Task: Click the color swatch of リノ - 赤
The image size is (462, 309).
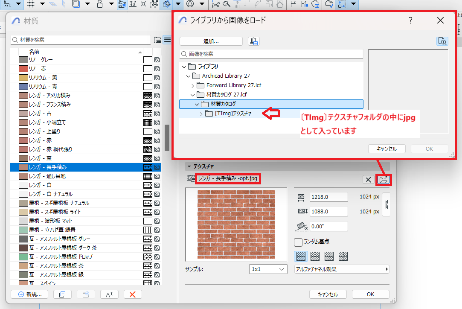Action: 23,69
